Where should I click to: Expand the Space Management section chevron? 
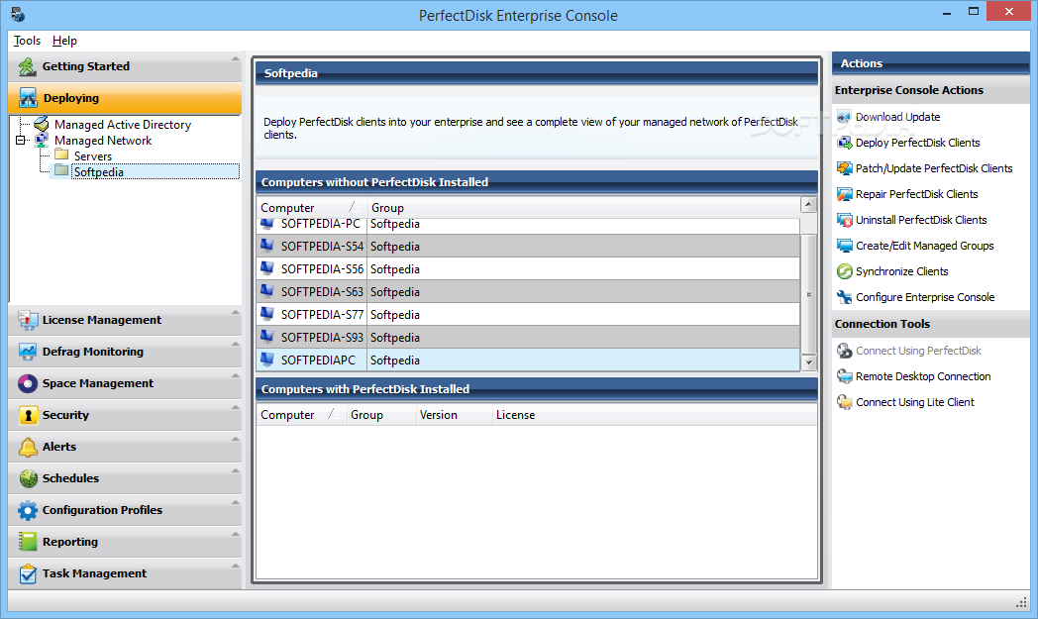(x=235, y=376)
